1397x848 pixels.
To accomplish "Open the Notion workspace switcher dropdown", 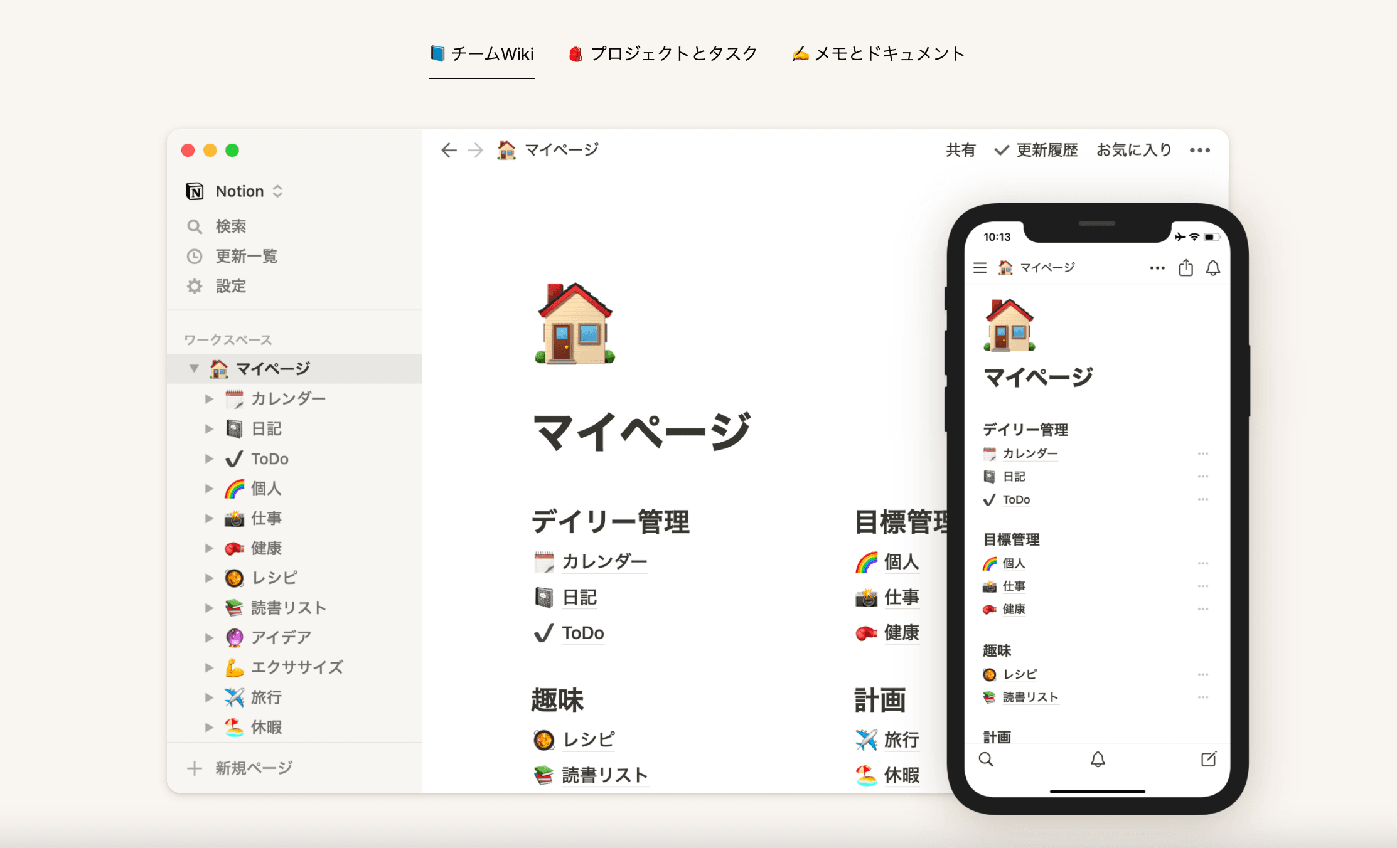I will [240, 191].
